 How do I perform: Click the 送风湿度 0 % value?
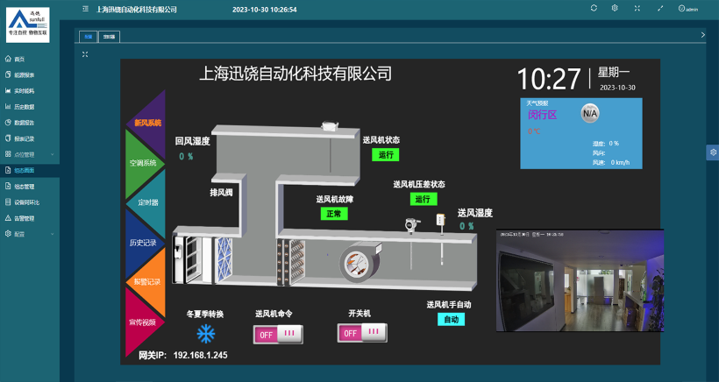466,226
